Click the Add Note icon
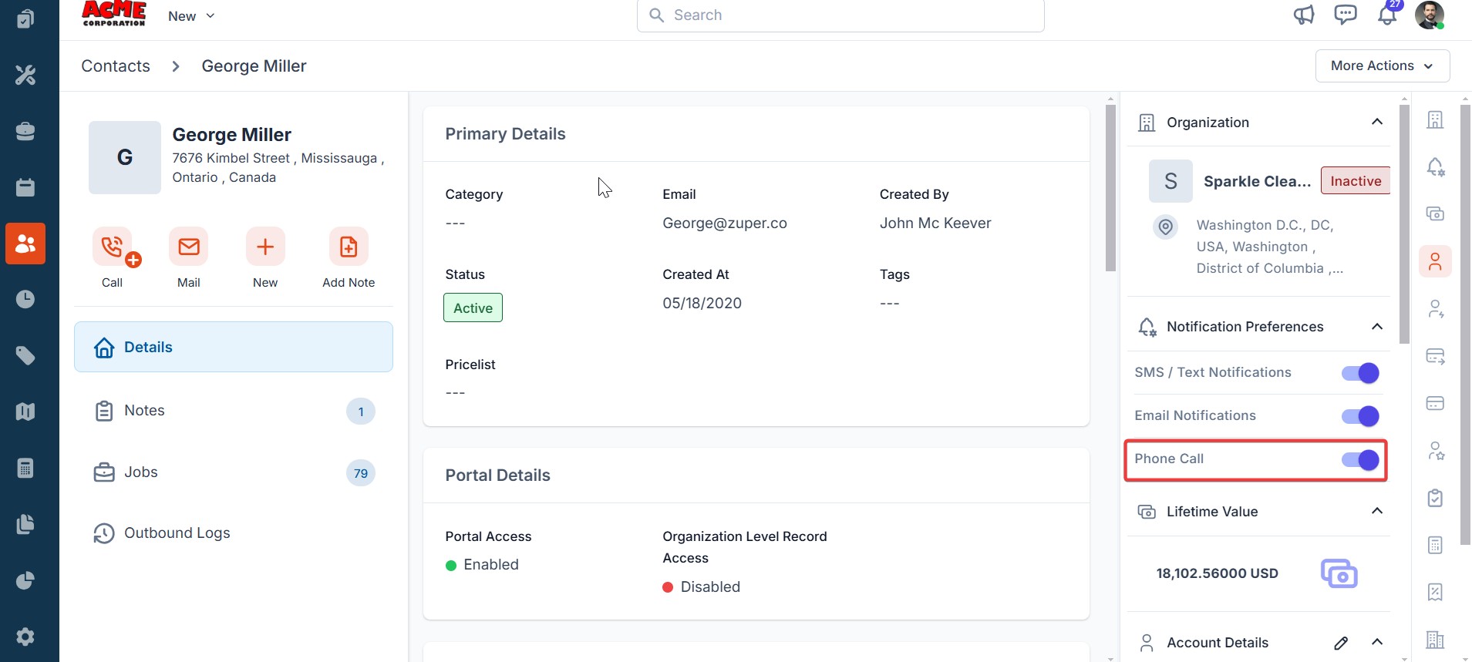The image size is (1472, 662). coord(349,247)
